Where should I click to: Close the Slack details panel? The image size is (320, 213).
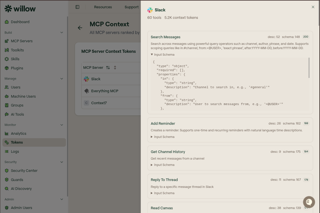[x=313, y=7]
